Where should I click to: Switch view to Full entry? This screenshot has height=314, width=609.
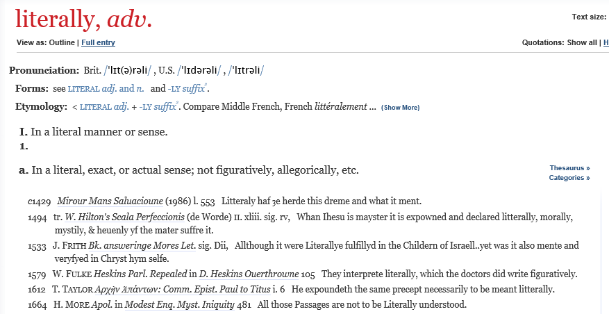99,43
